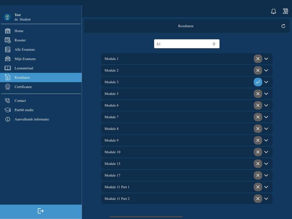Open the notifications bell

(x=273, y=11)
